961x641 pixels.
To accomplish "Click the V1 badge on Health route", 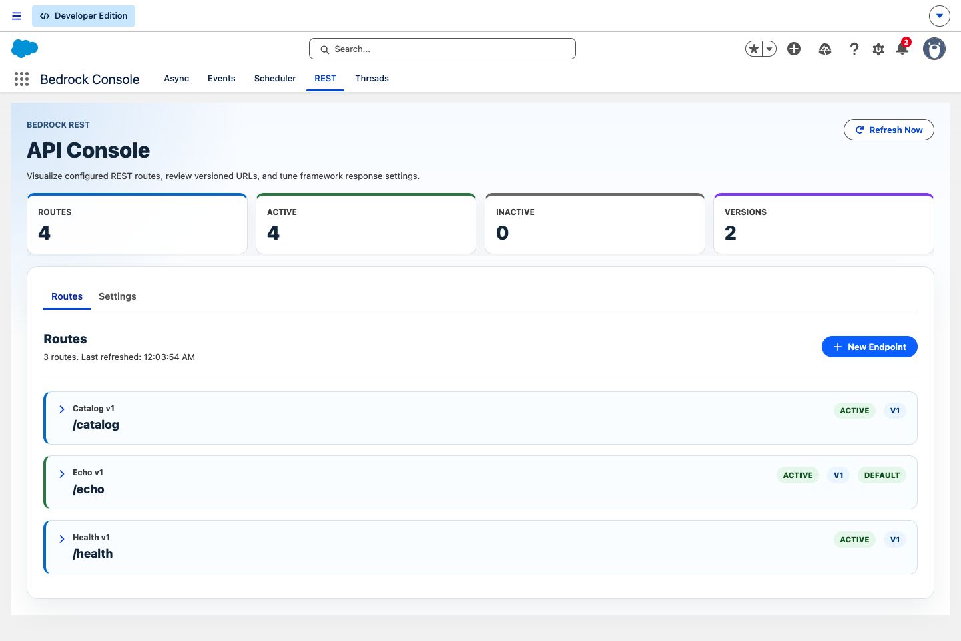I will point(895,540).
